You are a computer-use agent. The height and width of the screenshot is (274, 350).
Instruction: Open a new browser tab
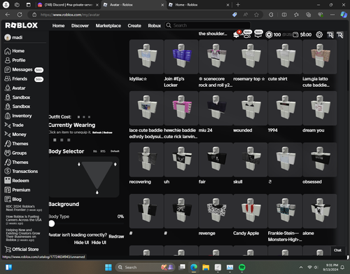tap(238, 5)
